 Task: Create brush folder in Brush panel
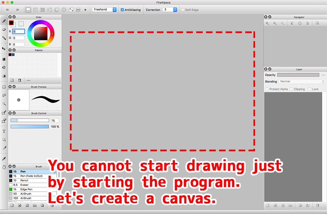coord(35,205)
